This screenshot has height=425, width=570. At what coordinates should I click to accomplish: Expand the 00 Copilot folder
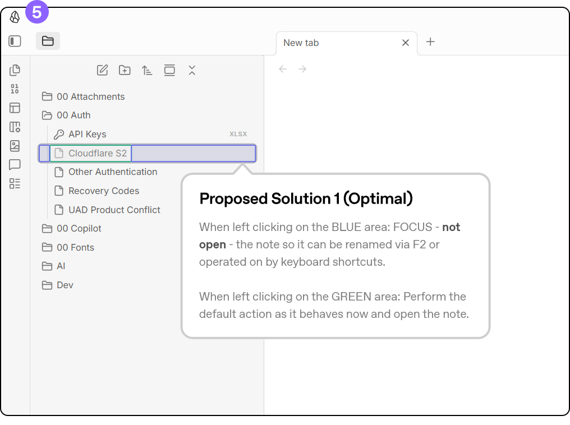79,229
